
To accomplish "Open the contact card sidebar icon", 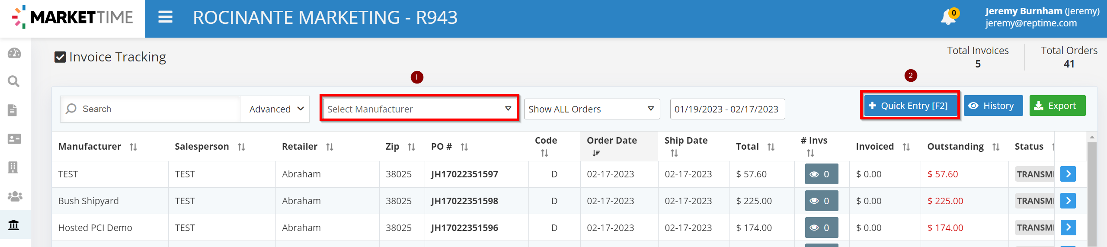I will 14,139.
